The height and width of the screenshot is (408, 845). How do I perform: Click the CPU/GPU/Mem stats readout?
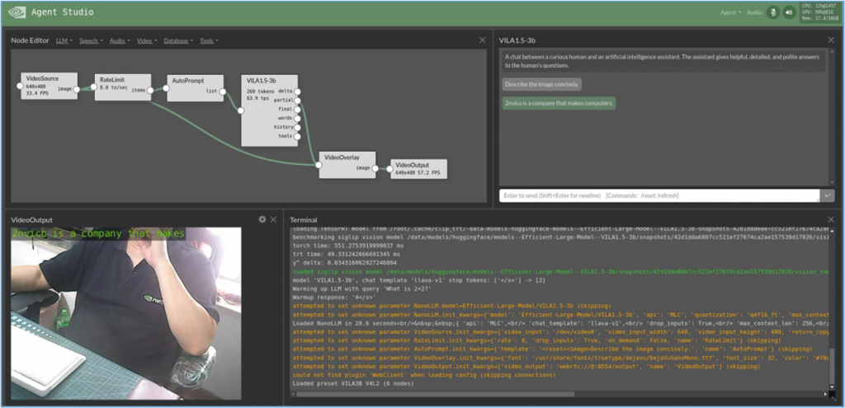click(x=819, y=12)
